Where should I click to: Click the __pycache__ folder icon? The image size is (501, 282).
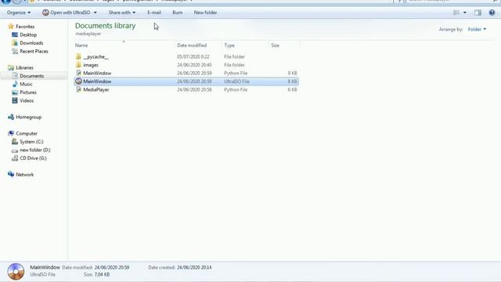(x=78, y=57)
